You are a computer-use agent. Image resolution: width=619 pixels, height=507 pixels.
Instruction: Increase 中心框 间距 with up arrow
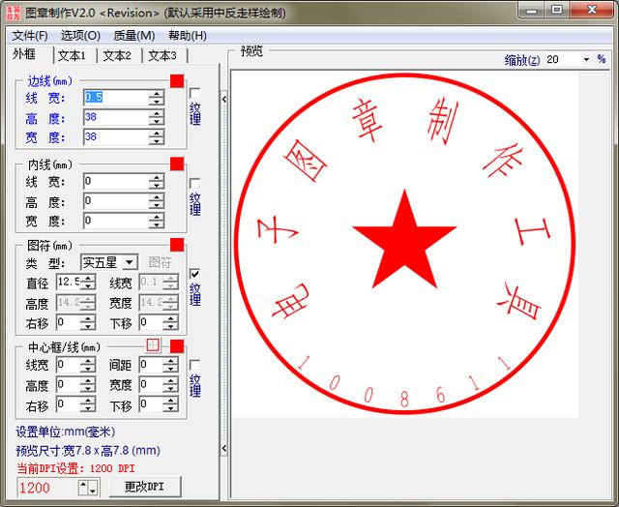click(x=170, y=361)
